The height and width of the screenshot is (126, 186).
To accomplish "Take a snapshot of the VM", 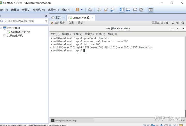I will 99,10.
